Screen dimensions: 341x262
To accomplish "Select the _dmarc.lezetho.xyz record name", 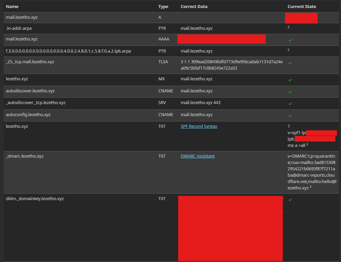I will [x=25, y=156].
